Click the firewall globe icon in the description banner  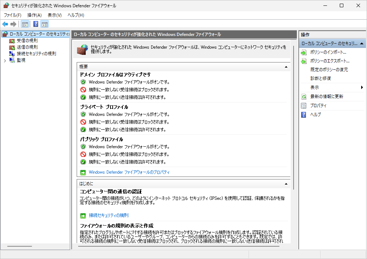(82, 49)
